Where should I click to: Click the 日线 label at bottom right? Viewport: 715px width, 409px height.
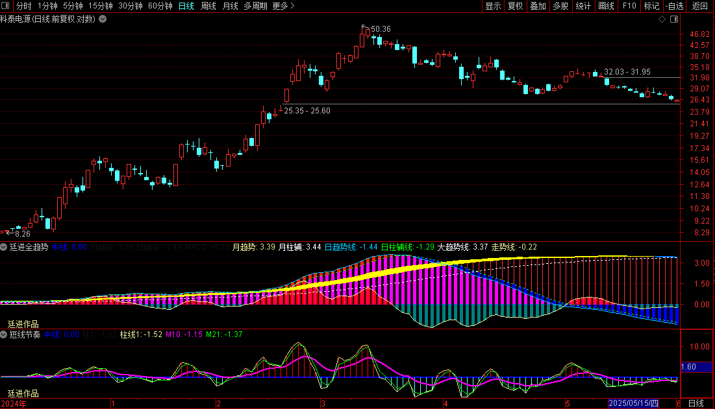[696, 403]
